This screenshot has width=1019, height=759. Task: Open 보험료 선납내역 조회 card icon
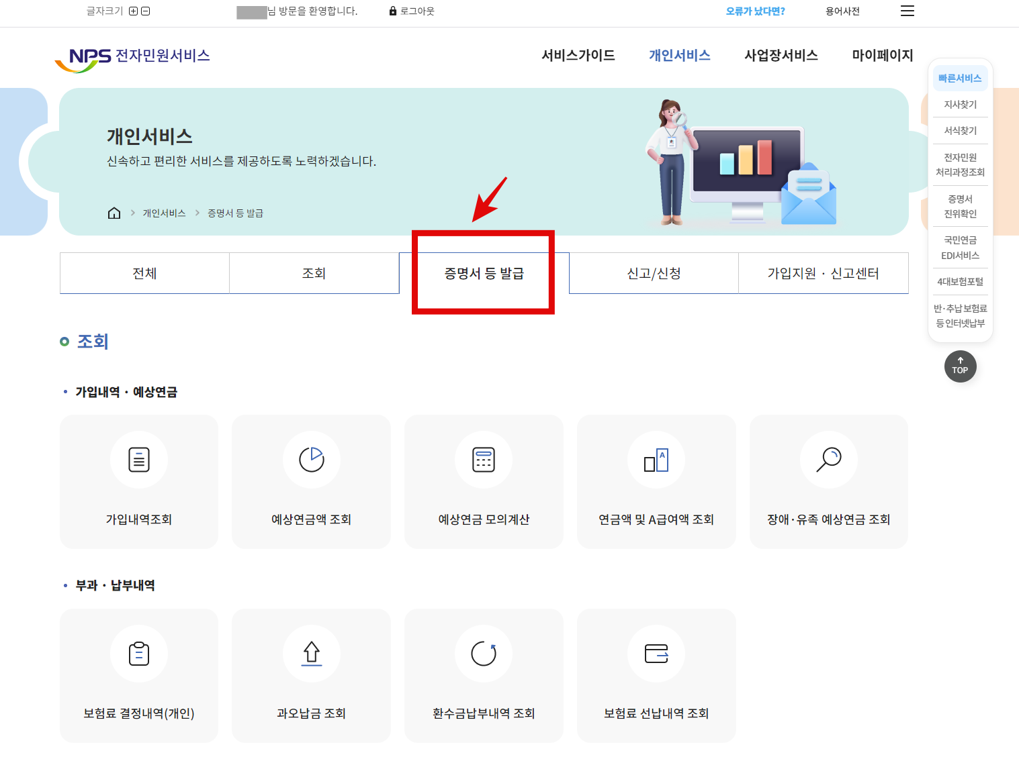[x=656, y=654]
